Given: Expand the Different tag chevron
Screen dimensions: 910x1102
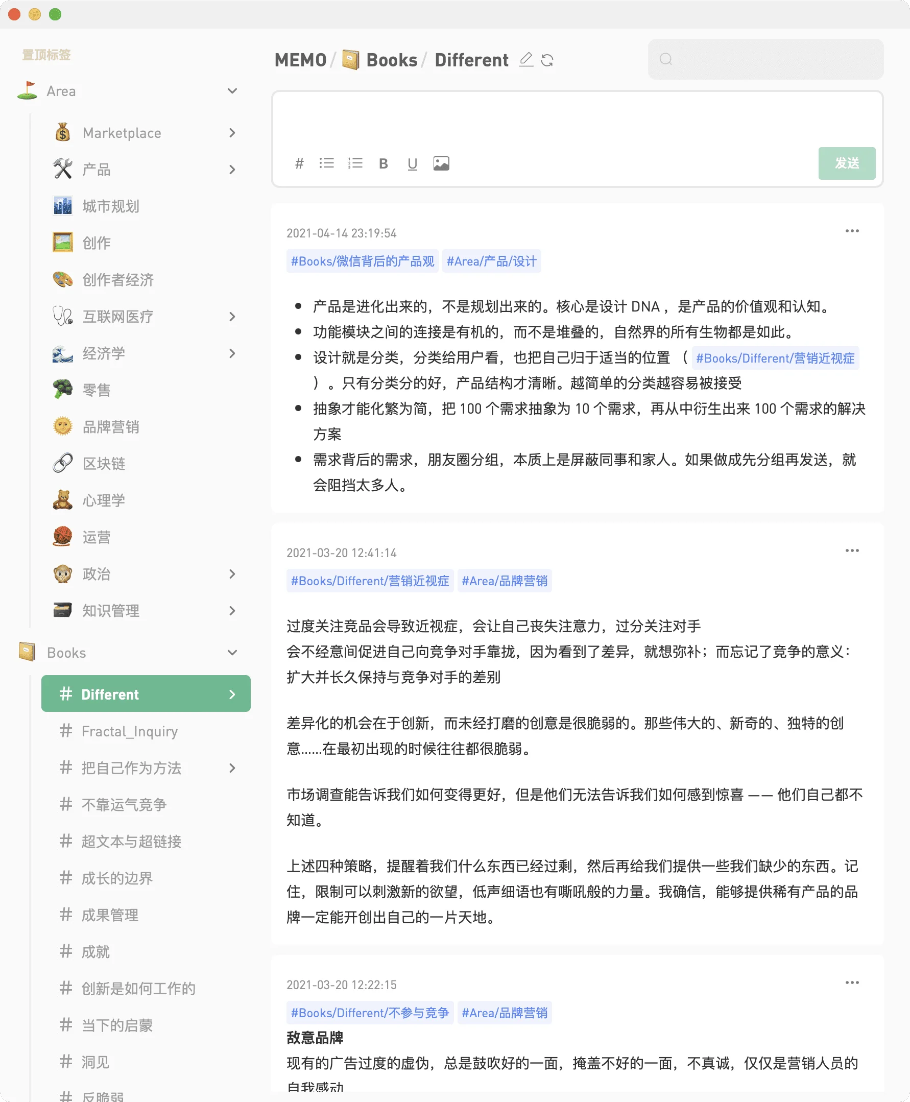Looking at the screenshot, I should pyautogui.click(x=232, y=694).
